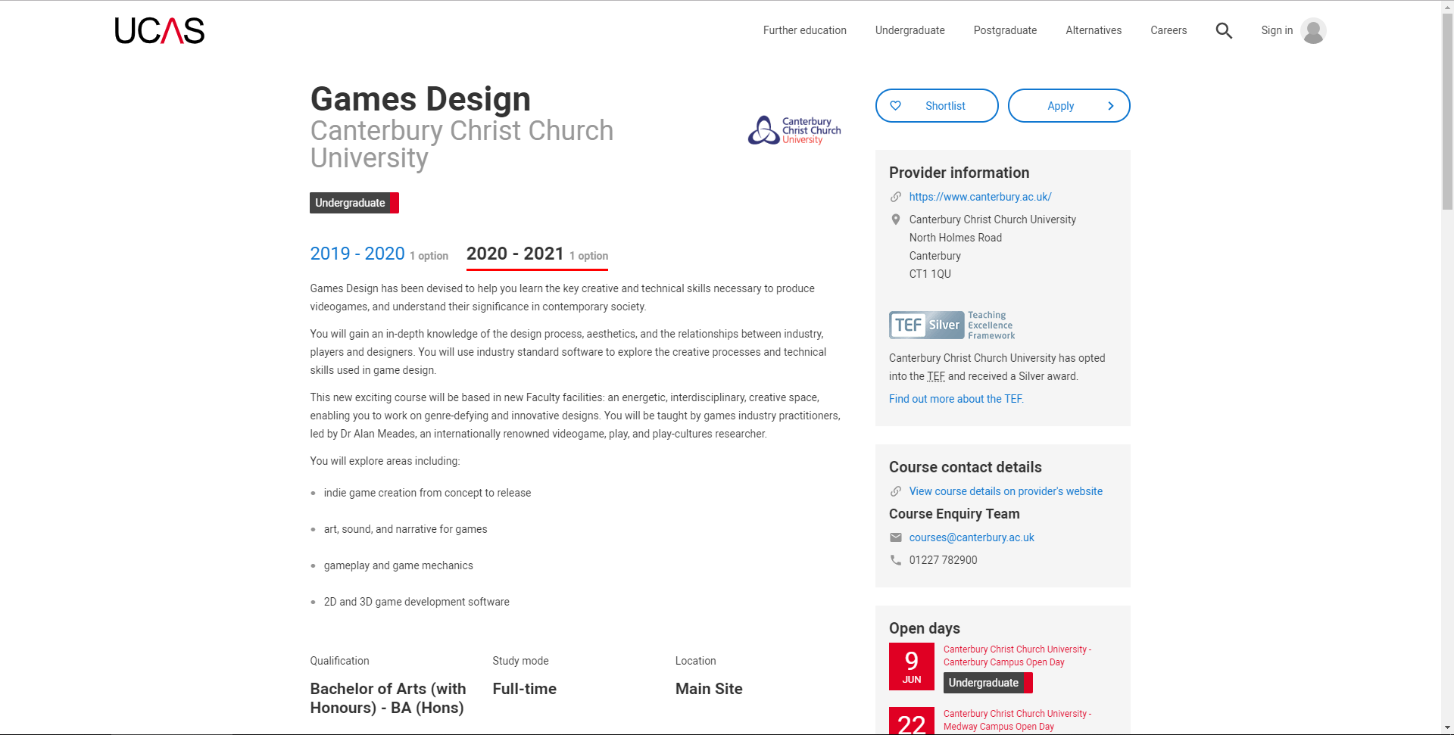Switch to the 2019 - 2020 tab

tap(357, 254)
